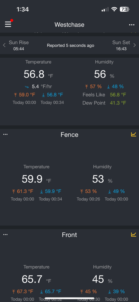
Task: Open the Westchase more options dots
Action: 132,25
